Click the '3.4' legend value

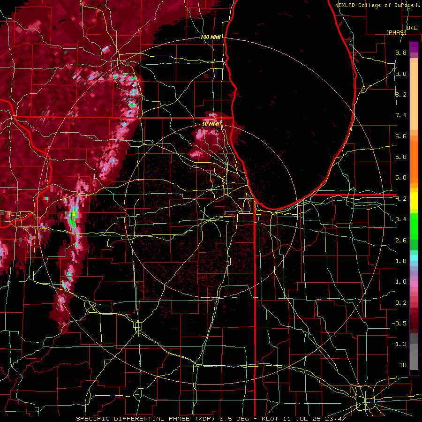401,219
